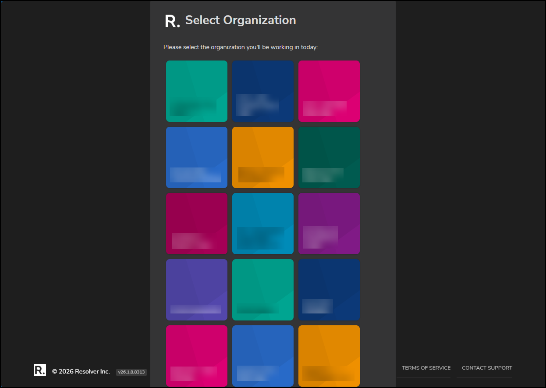546x388 pixels.
Task: Select the blue tile in the second row
Action: tap(197, 157)
